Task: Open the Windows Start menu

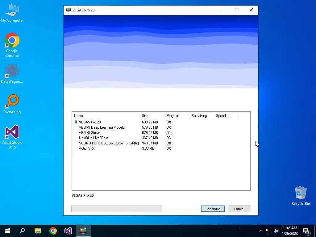Action: [x=7, y=231]
